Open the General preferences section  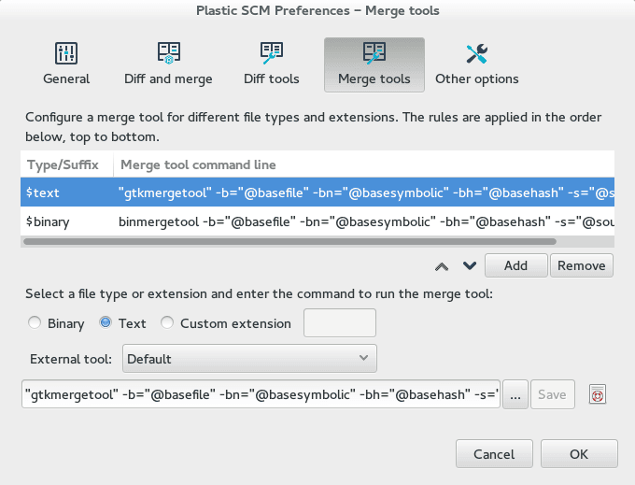click(x=66, y=64)
